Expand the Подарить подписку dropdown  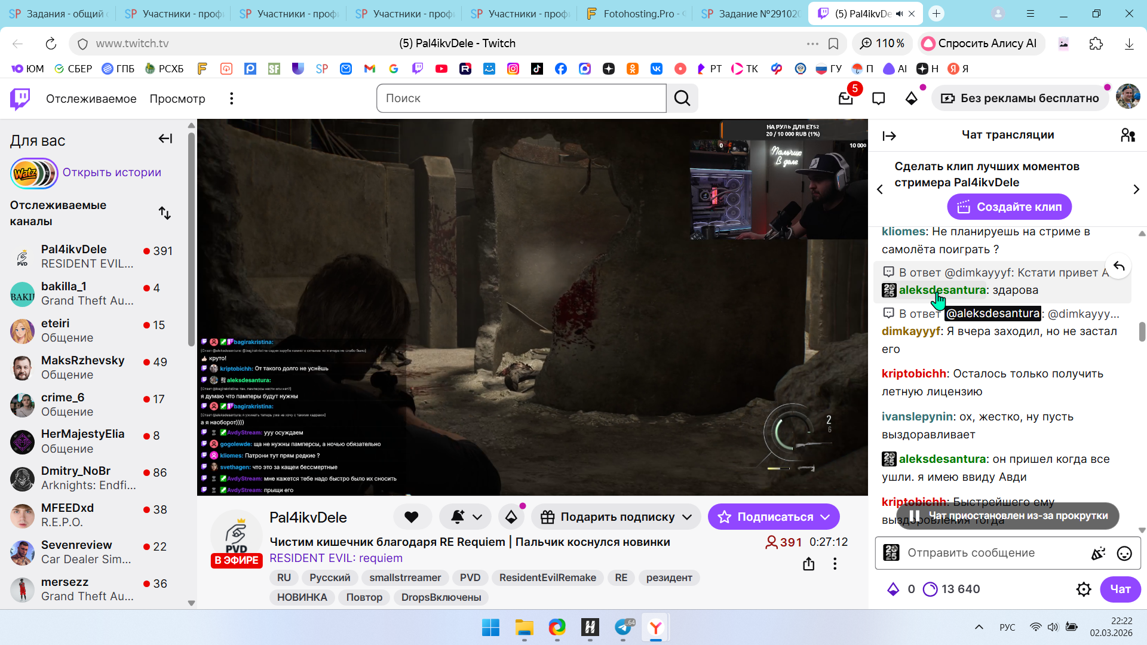(687, 517)
